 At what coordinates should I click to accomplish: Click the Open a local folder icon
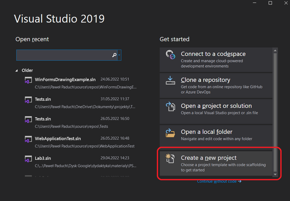tap(171, 133)
